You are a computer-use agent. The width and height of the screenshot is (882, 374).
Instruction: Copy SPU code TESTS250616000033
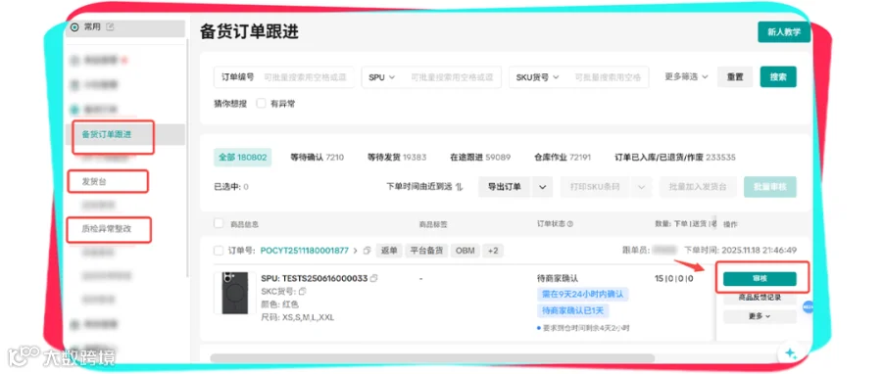click(374, 278)
